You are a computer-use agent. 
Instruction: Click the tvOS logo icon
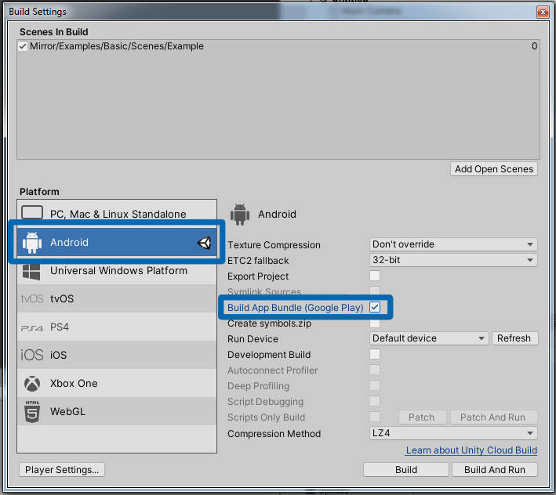pyautogui.click(x=32, y=299)
